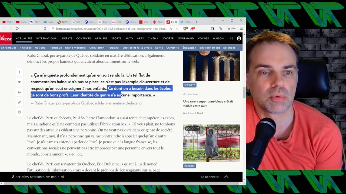The height and width of the screenshot is (194, 346).
Task: Click the monkey video thumbnail
Action: (x=212, y=143)
